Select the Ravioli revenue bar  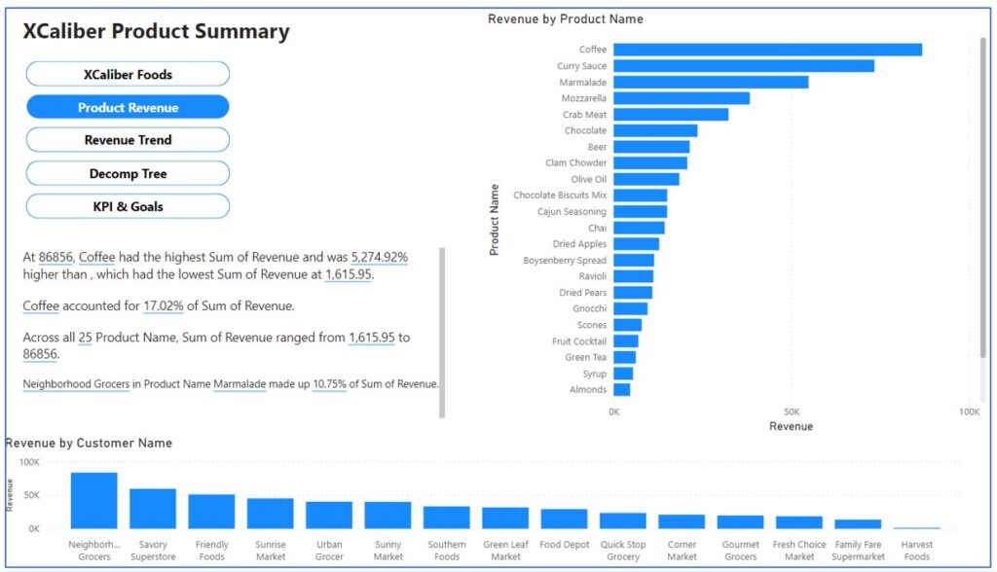[x=633, y=276]
